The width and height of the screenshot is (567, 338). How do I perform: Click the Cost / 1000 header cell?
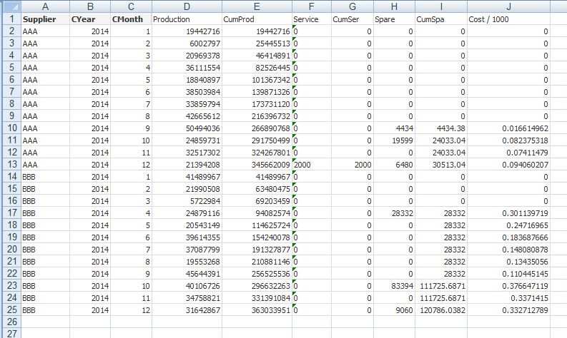point(508,19)
